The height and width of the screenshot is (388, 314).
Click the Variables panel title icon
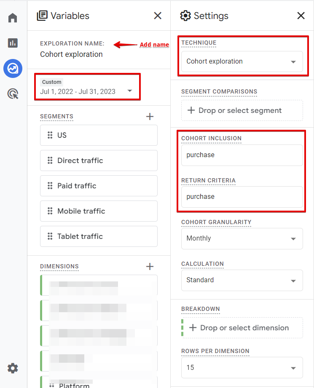(x=42, y=16)
